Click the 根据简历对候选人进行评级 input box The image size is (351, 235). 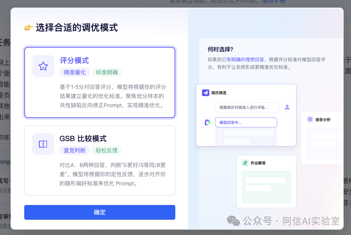coord(247,107)
